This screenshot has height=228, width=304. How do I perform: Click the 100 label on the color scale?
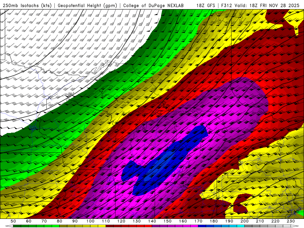point(90,221)
